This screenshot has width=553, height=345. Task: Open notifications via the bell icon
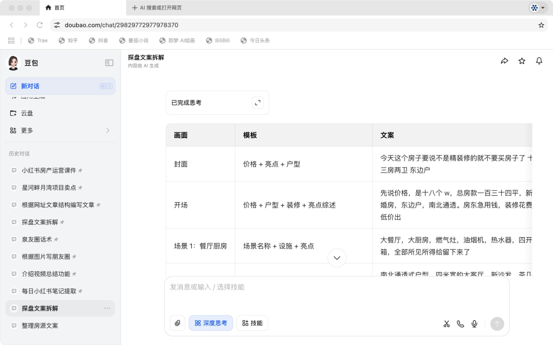(539, 61)
